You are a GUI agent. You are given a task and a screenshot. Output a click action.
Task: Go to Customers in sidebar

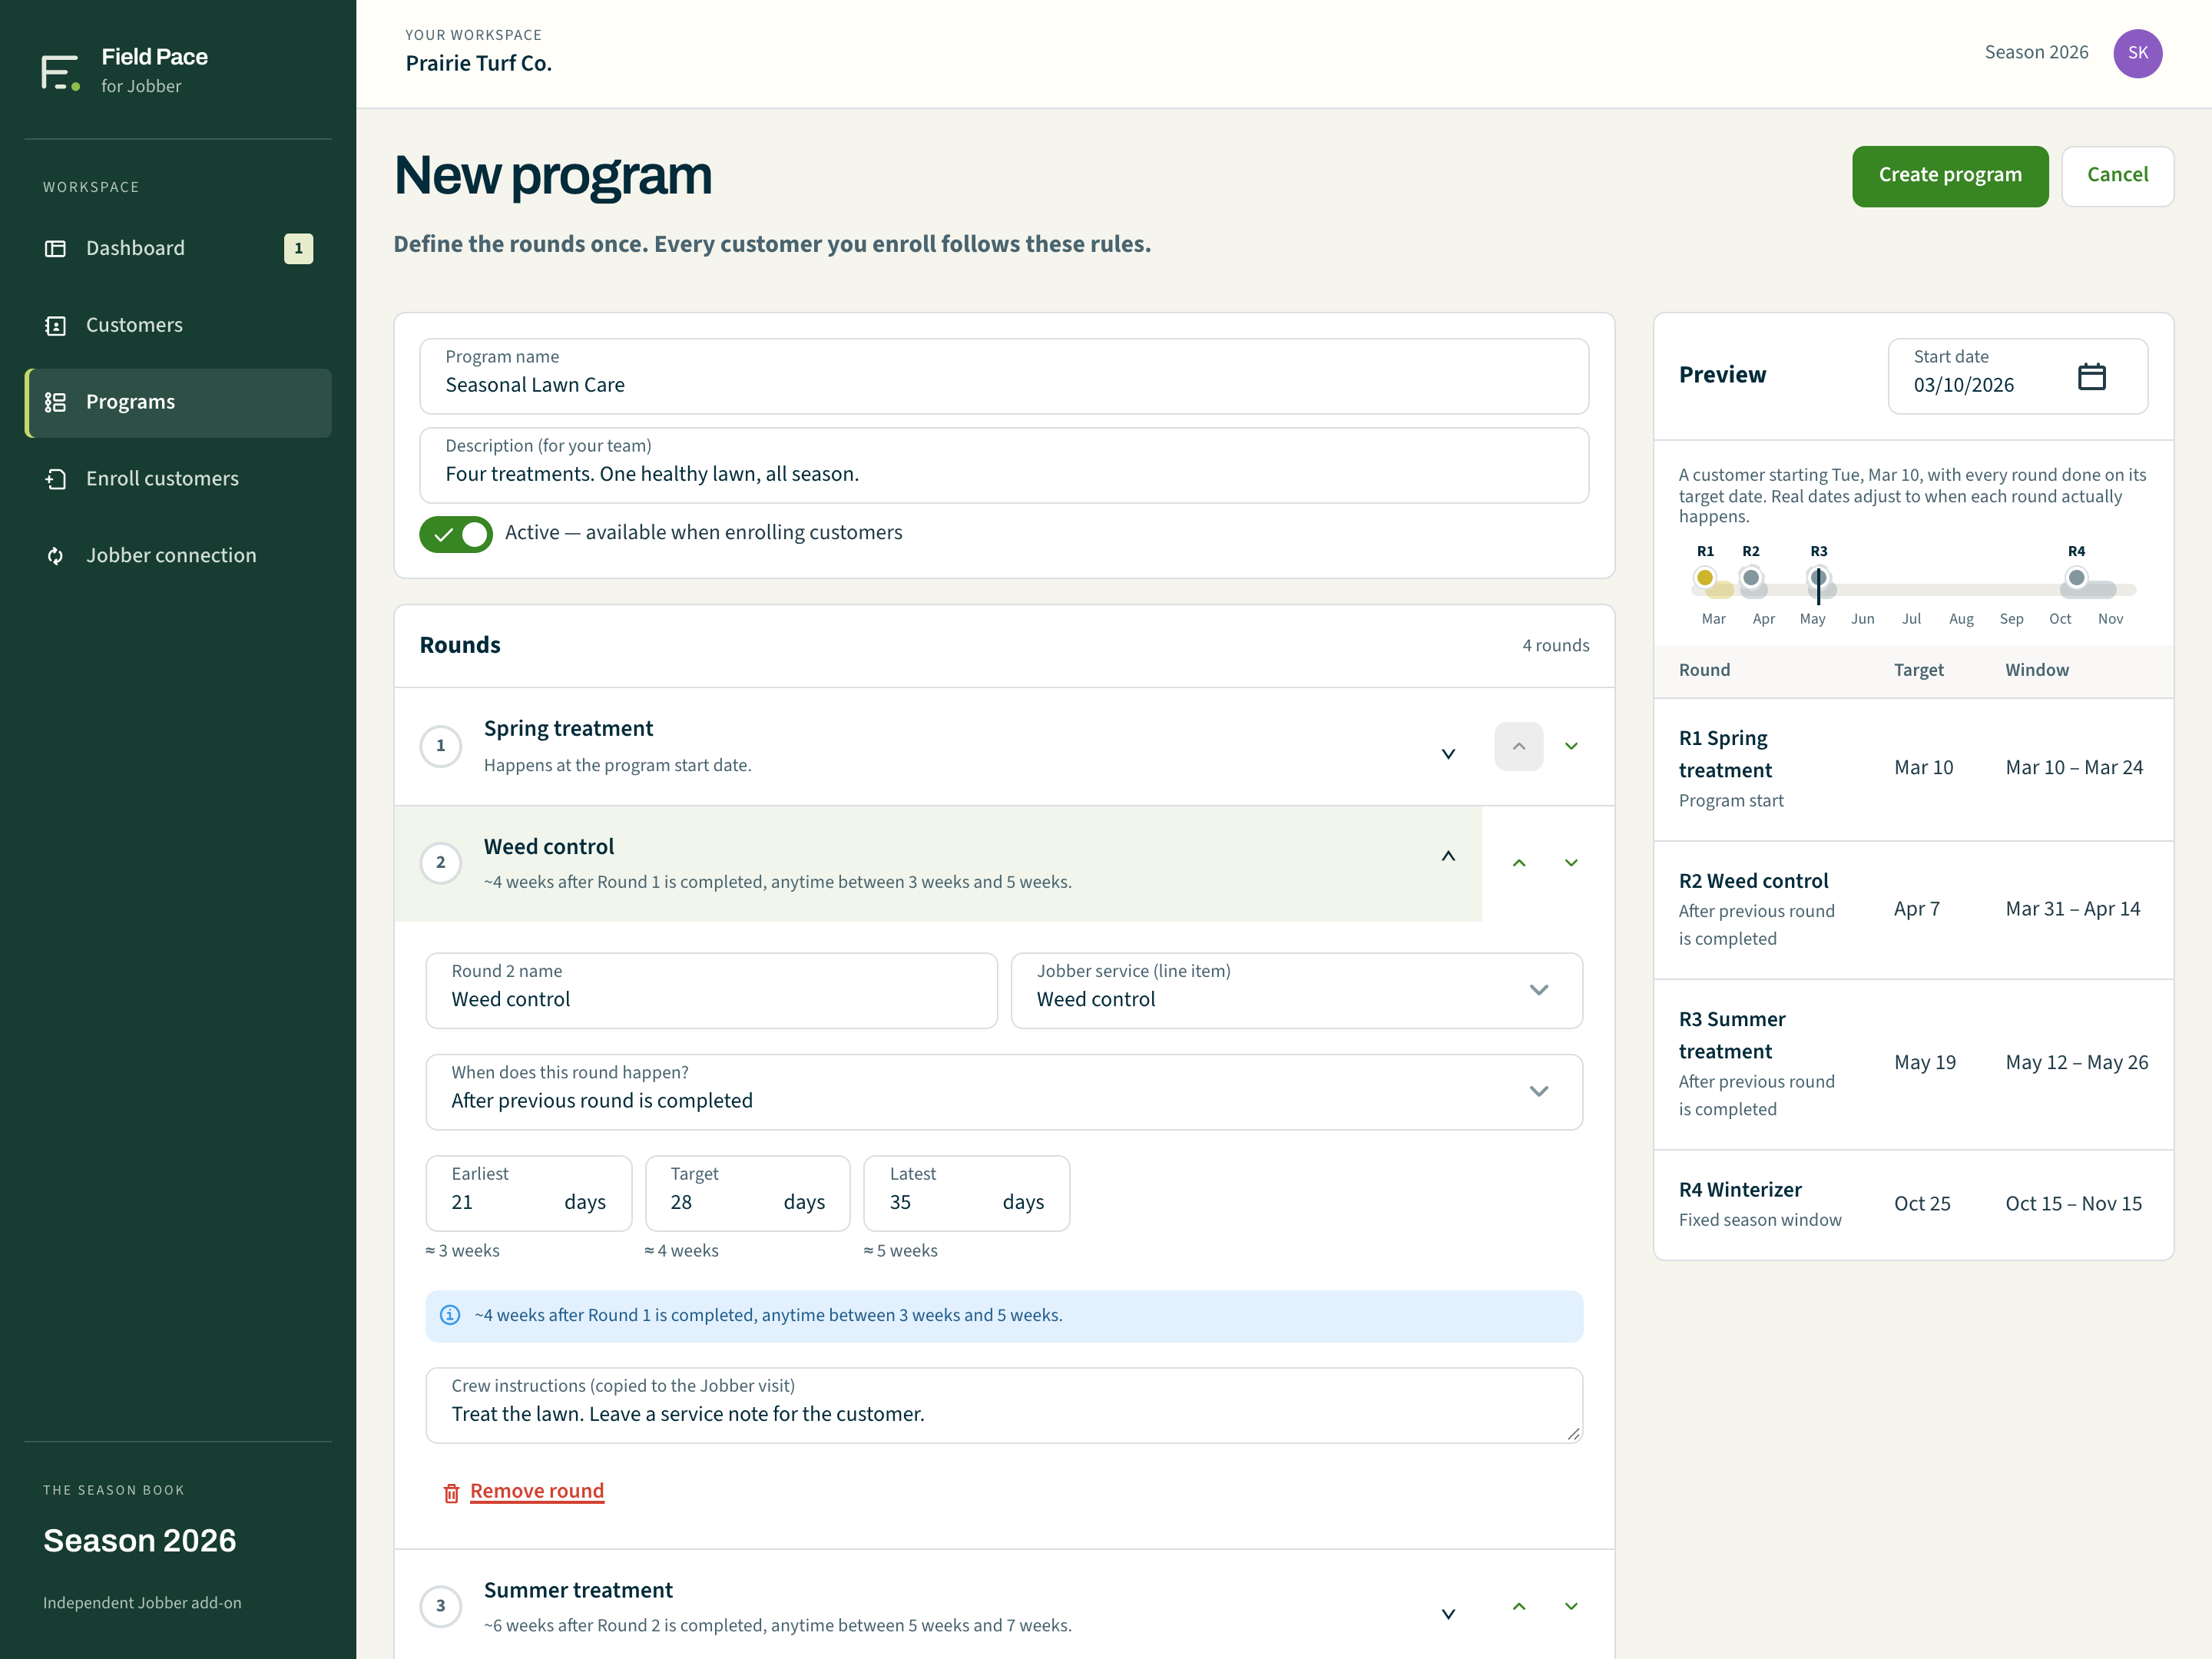point(178,325)
